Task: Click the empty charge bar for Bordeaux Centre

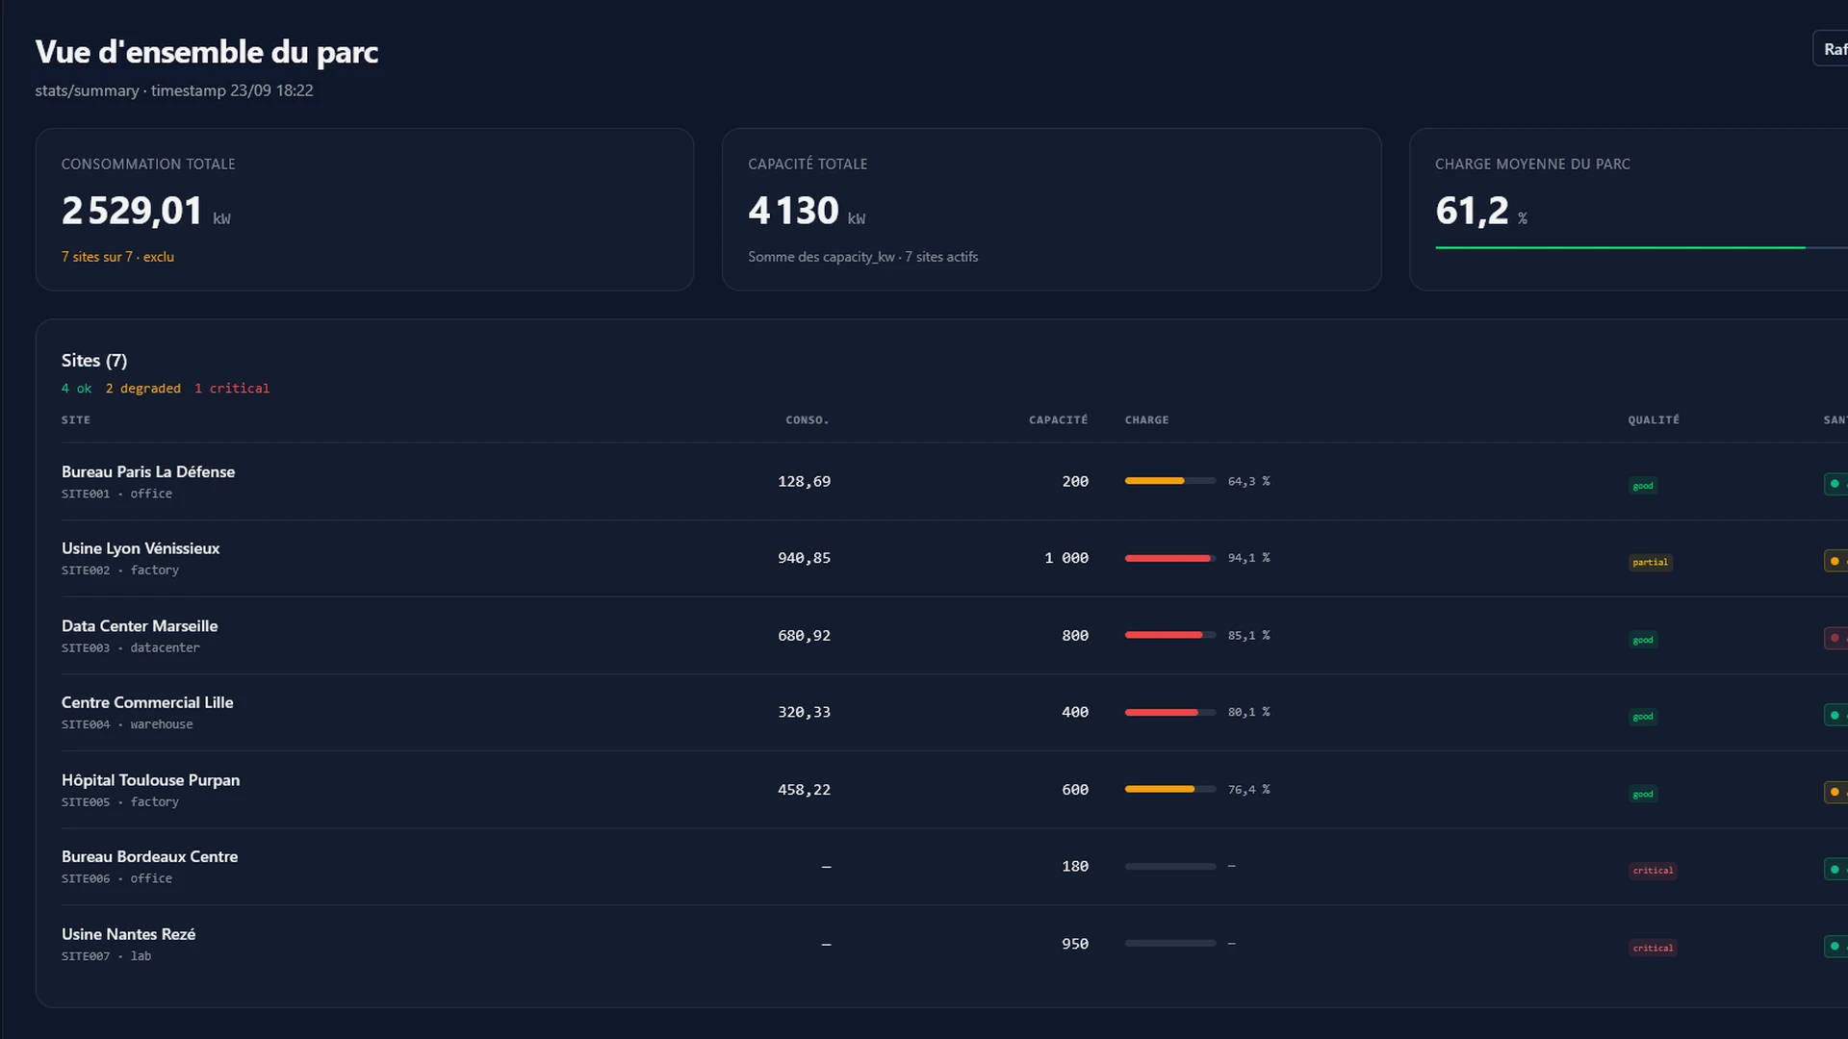Action: [1170, 866]
